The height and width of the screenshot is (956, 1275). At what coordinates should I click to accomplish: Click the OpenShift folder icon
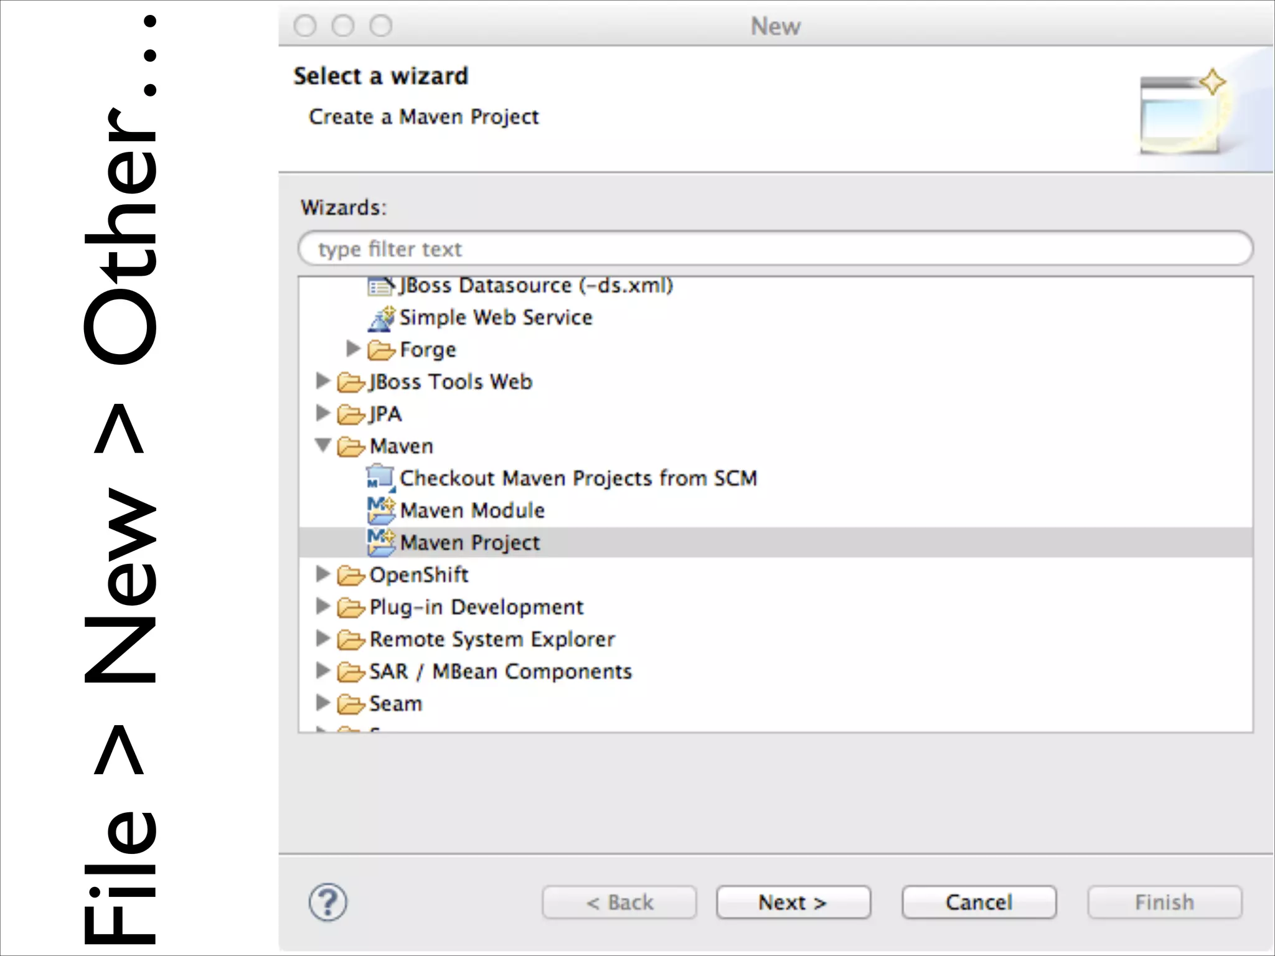point(351,575)
